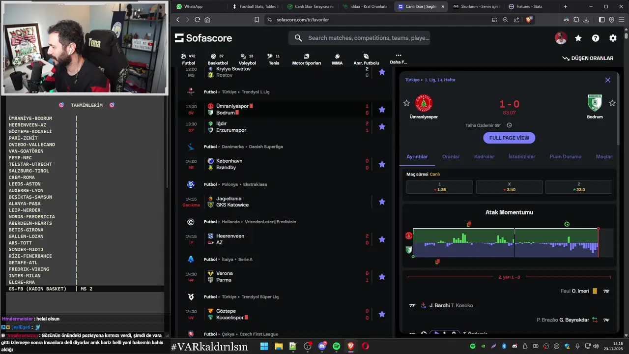Unfavorite the Verona - Parma match

(382, 277)
